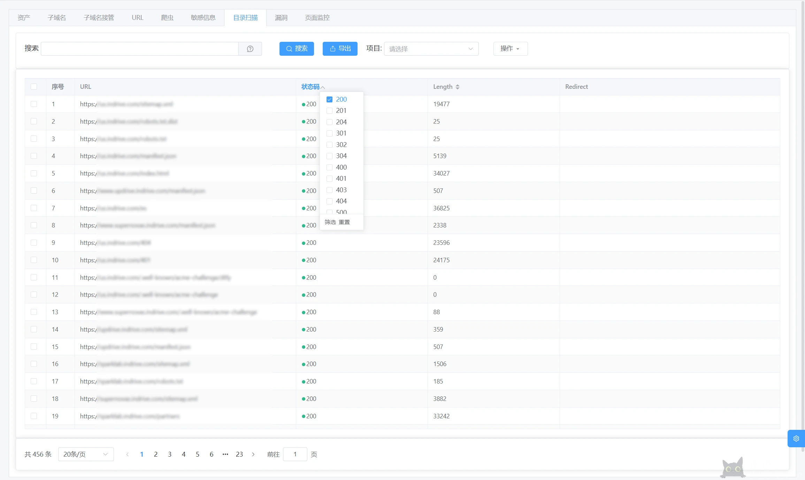805x480 pixels.
Task: Check the 404 status filter option
Action: coord(329,201)
